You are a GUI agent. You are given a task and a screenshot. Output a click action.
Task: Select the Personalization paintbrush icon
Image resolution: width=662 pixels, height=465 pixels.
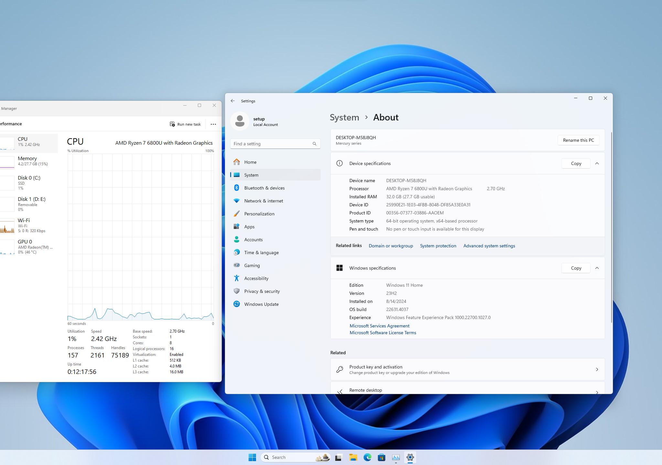[x=237, y=214]
